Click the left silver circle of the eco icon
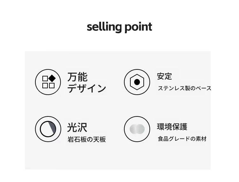This screenshot has height=182, width=239. tap(134, 129)
